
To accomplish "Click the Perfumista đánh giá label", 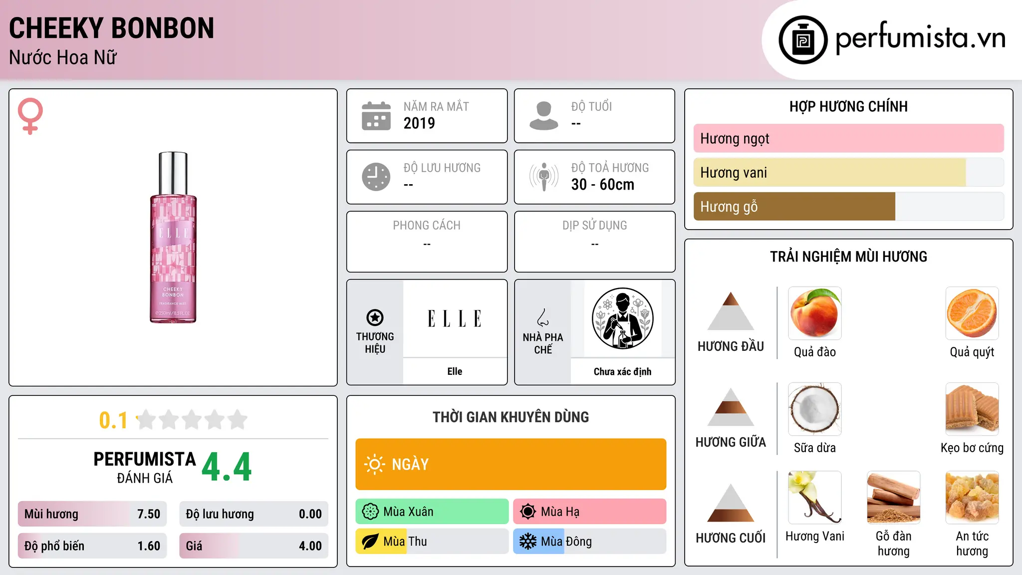I will [x=145, y=467].
